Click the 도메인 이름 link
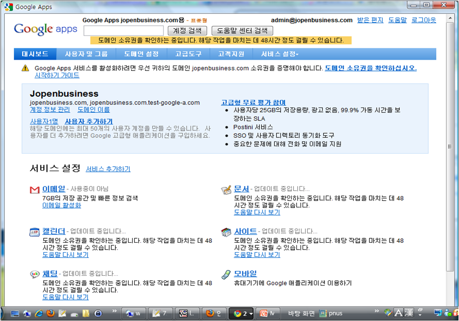This screenshot has width=459, height=321. pyautogui.click(x=94, y=110)
